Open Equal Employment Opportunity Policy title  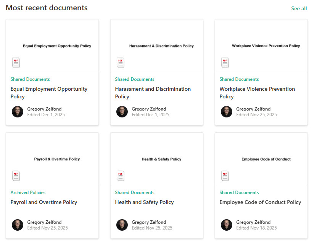point(49,93)
